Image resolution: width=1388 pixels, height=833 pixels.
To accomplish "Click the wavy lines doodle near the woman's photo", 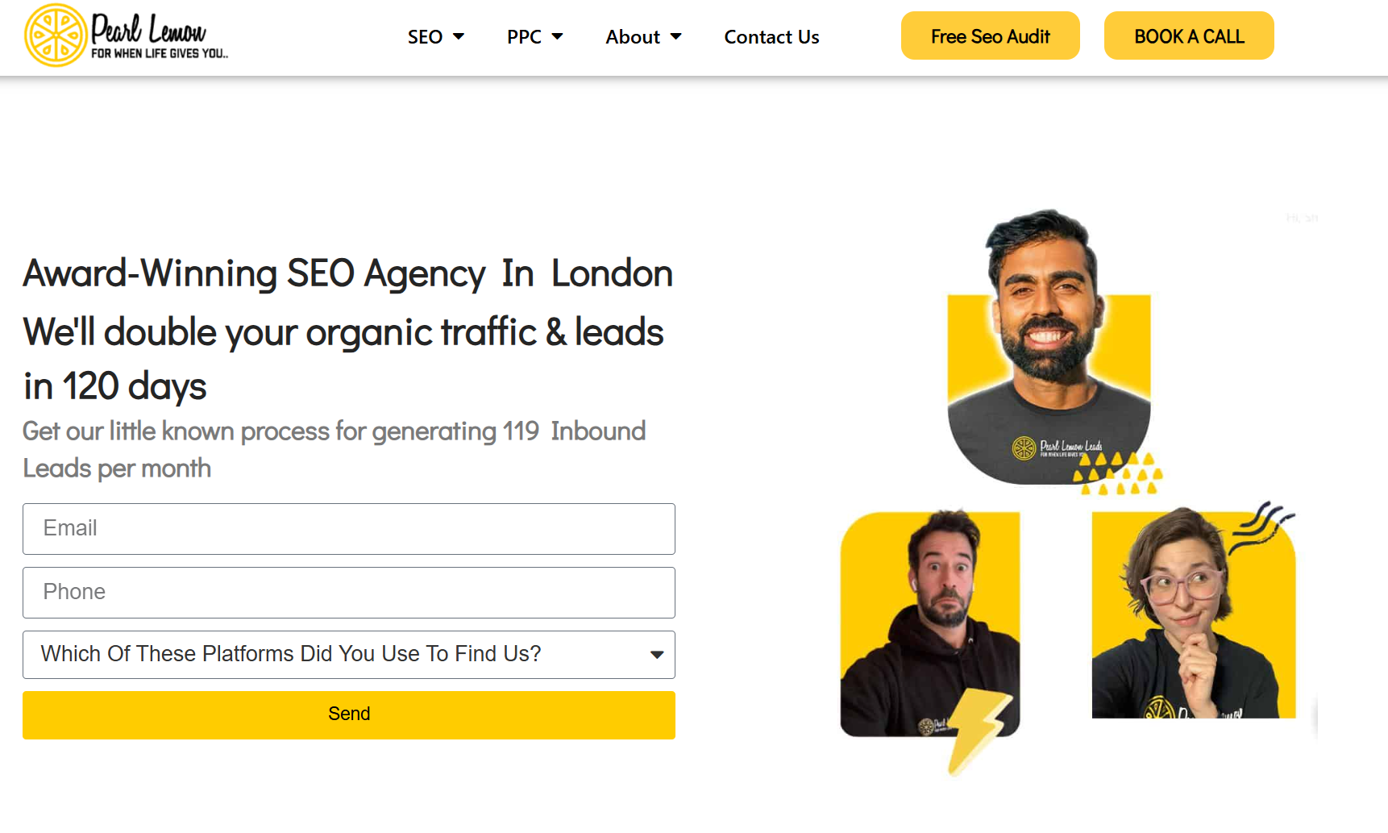I will pyautogui.click(x=1261, y=525).
